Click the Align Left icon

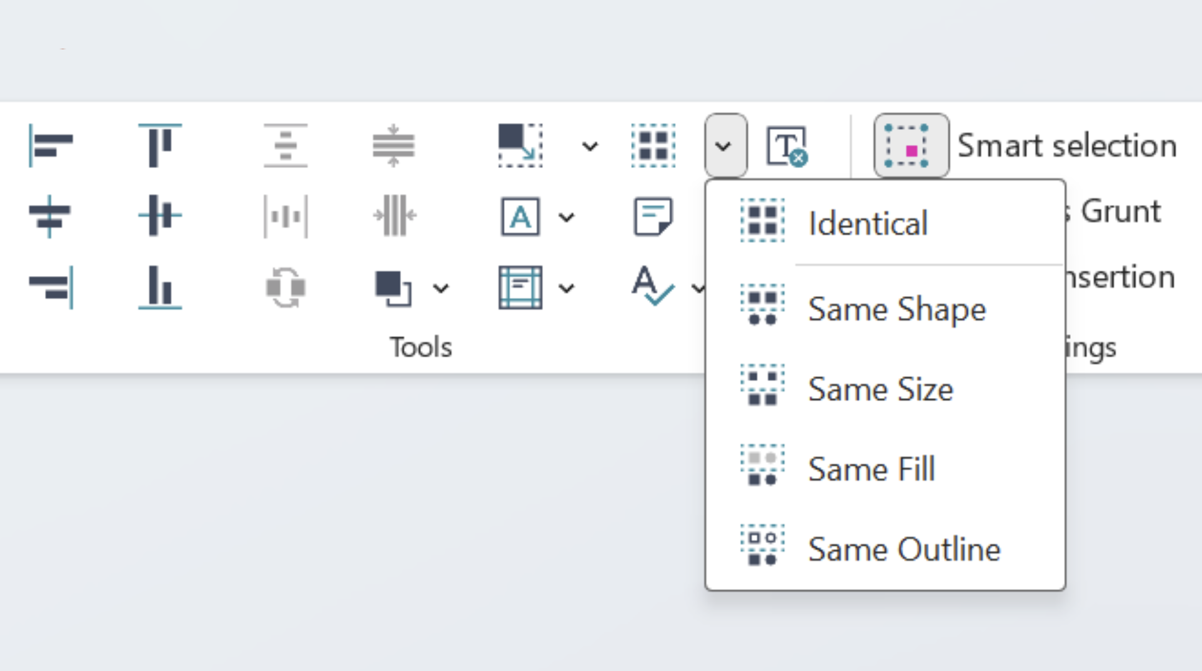(x=51, y=146)
